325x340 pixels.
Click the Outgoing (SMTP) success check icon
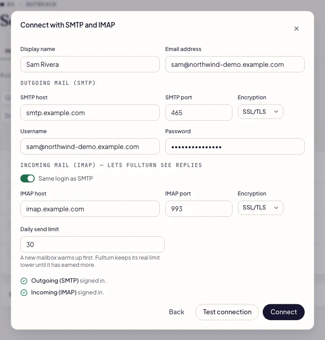pyautogui.click(x=24, y=281)
